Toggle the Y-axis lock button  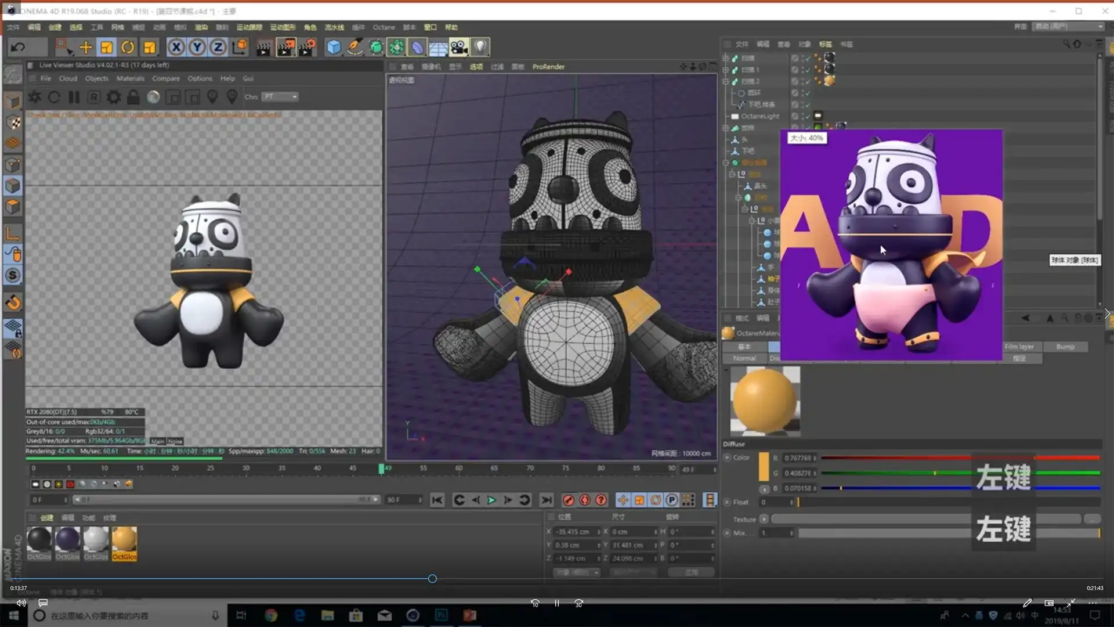point(197,47)
